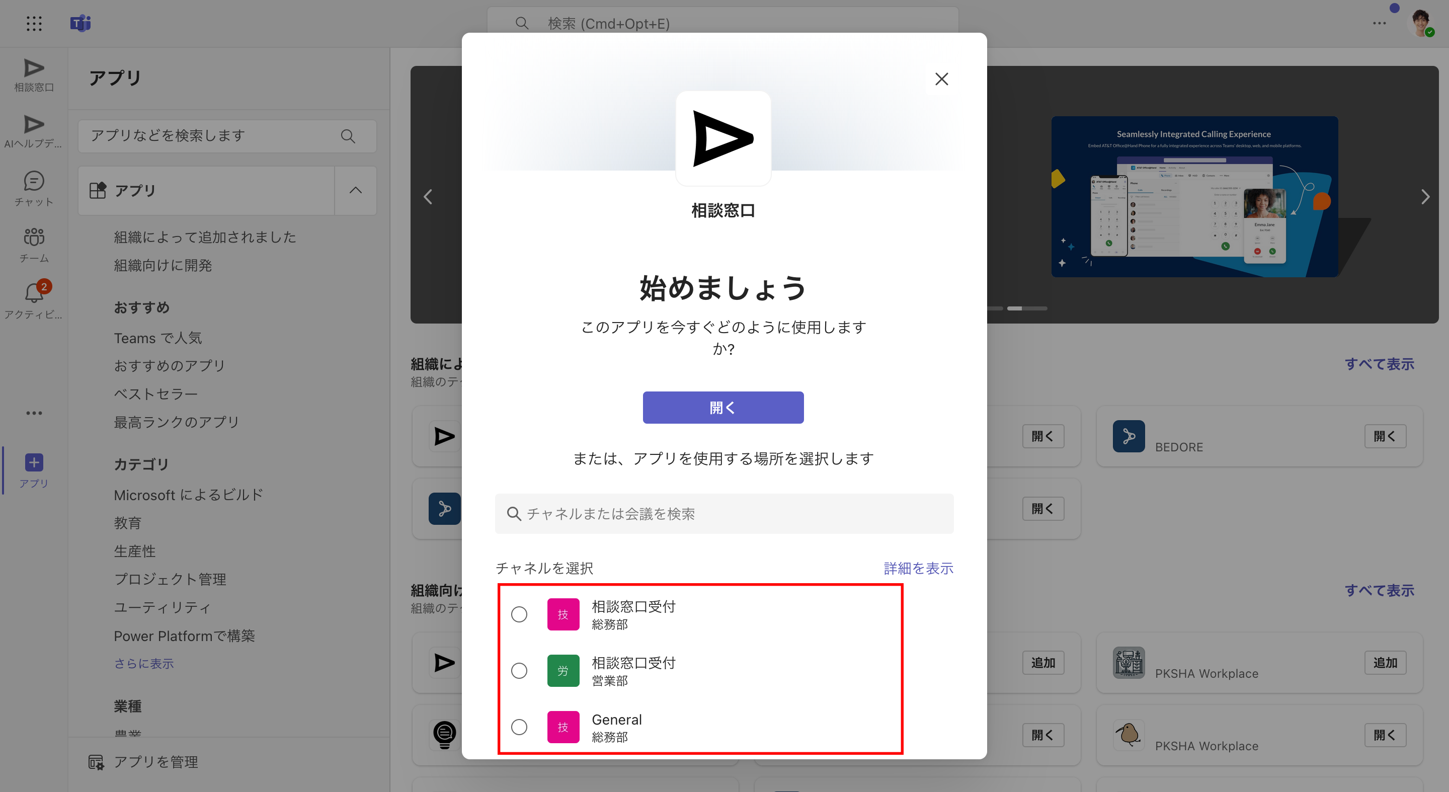Open 生産性 category
This screenshot has height=792, width=1449.
[x=134, y=551]
